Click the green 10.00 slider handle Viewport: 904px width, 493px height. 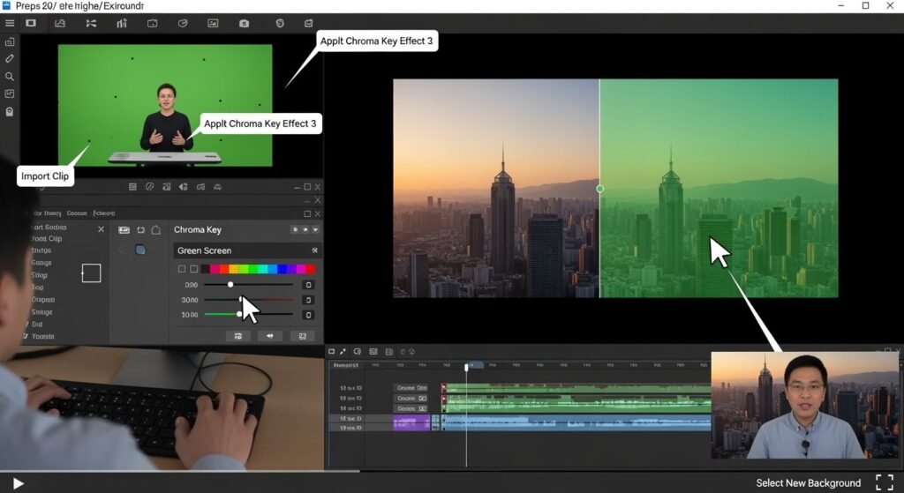click(239, 315)
